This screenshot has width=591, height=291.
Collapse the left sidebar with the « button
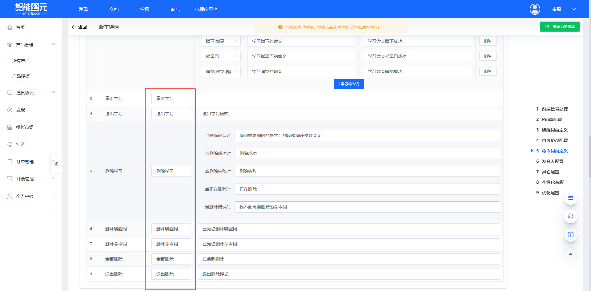coord(56,164)
